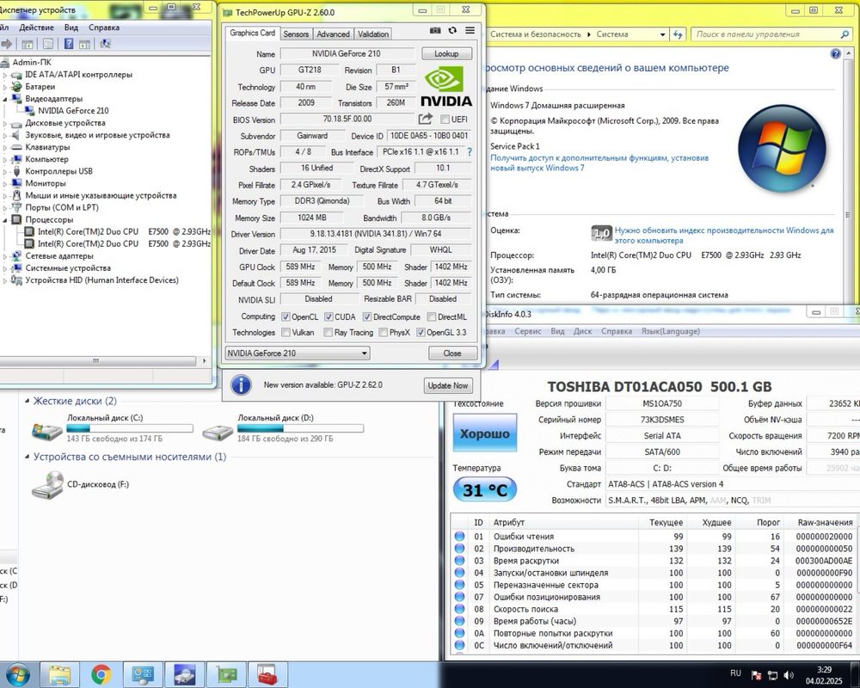
Task: Switch to the Advanced tab in GPU-Z
Action: (x=333, y=34)
